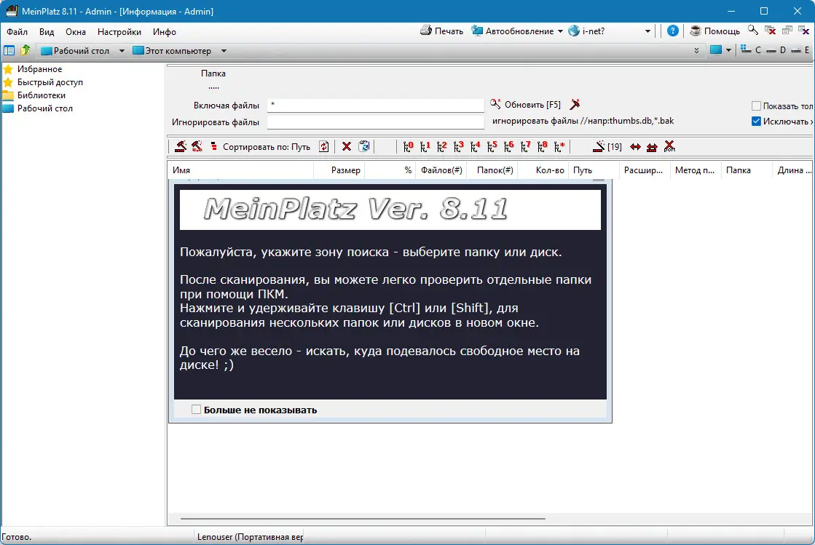Click the refresh page icon after sort label
The width and height of the screenshot is (815, 545).
[x=324, y=147]
